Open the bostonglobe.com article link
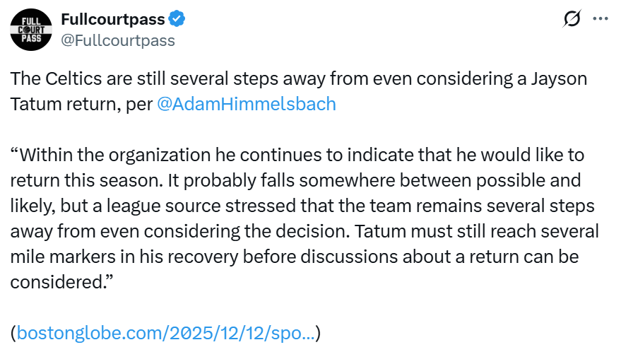 click(165, 332)
